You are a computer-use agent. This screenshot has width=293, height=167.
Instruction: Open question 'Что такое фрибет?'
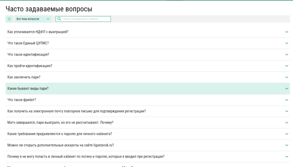coord(148,100)
